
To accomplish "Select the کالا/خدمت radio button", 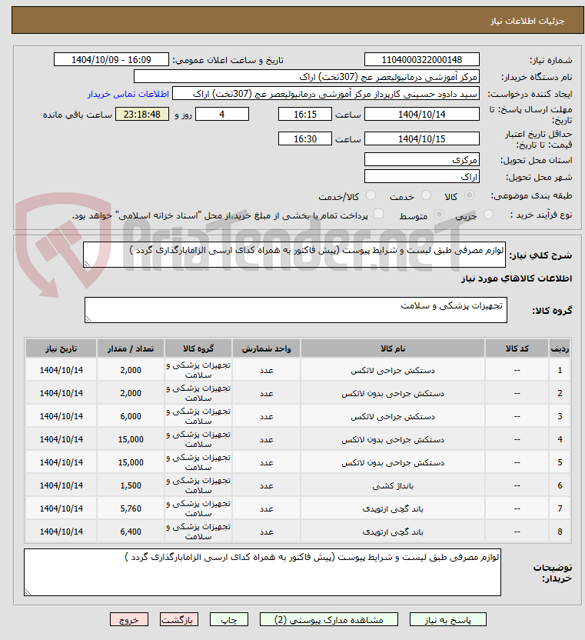I will [371, 195].
